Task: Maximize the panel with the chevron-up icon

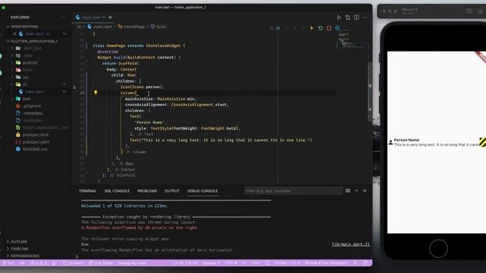Action: [x=356, y=191]
